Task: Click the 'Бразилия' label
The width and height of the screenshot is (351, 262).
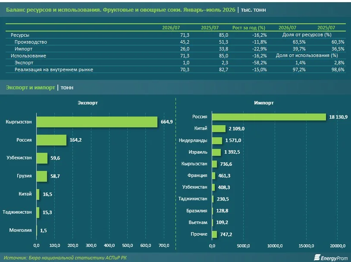Action: 197,211
